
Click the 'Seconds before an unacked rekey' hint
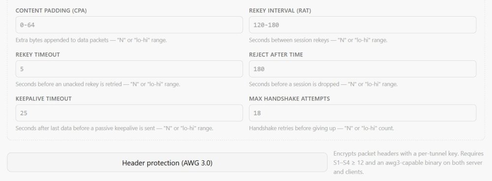pyautogui.click(x=98, y=84)
